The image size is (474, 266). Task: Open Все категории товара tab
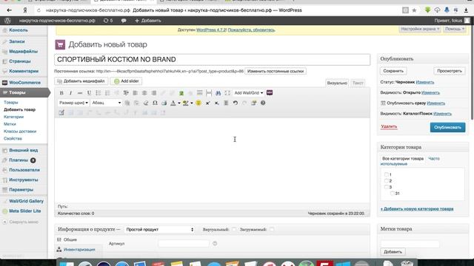pyautogui.click(x=403, y=159)
